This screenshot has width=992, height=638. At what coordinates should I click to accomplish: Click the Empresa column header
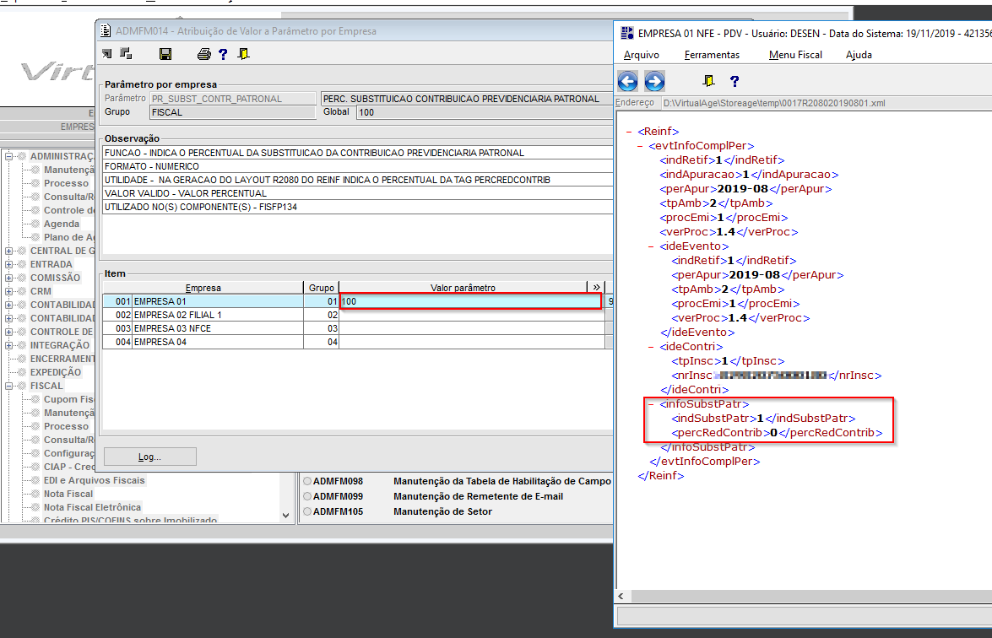(x=203, y=288)
